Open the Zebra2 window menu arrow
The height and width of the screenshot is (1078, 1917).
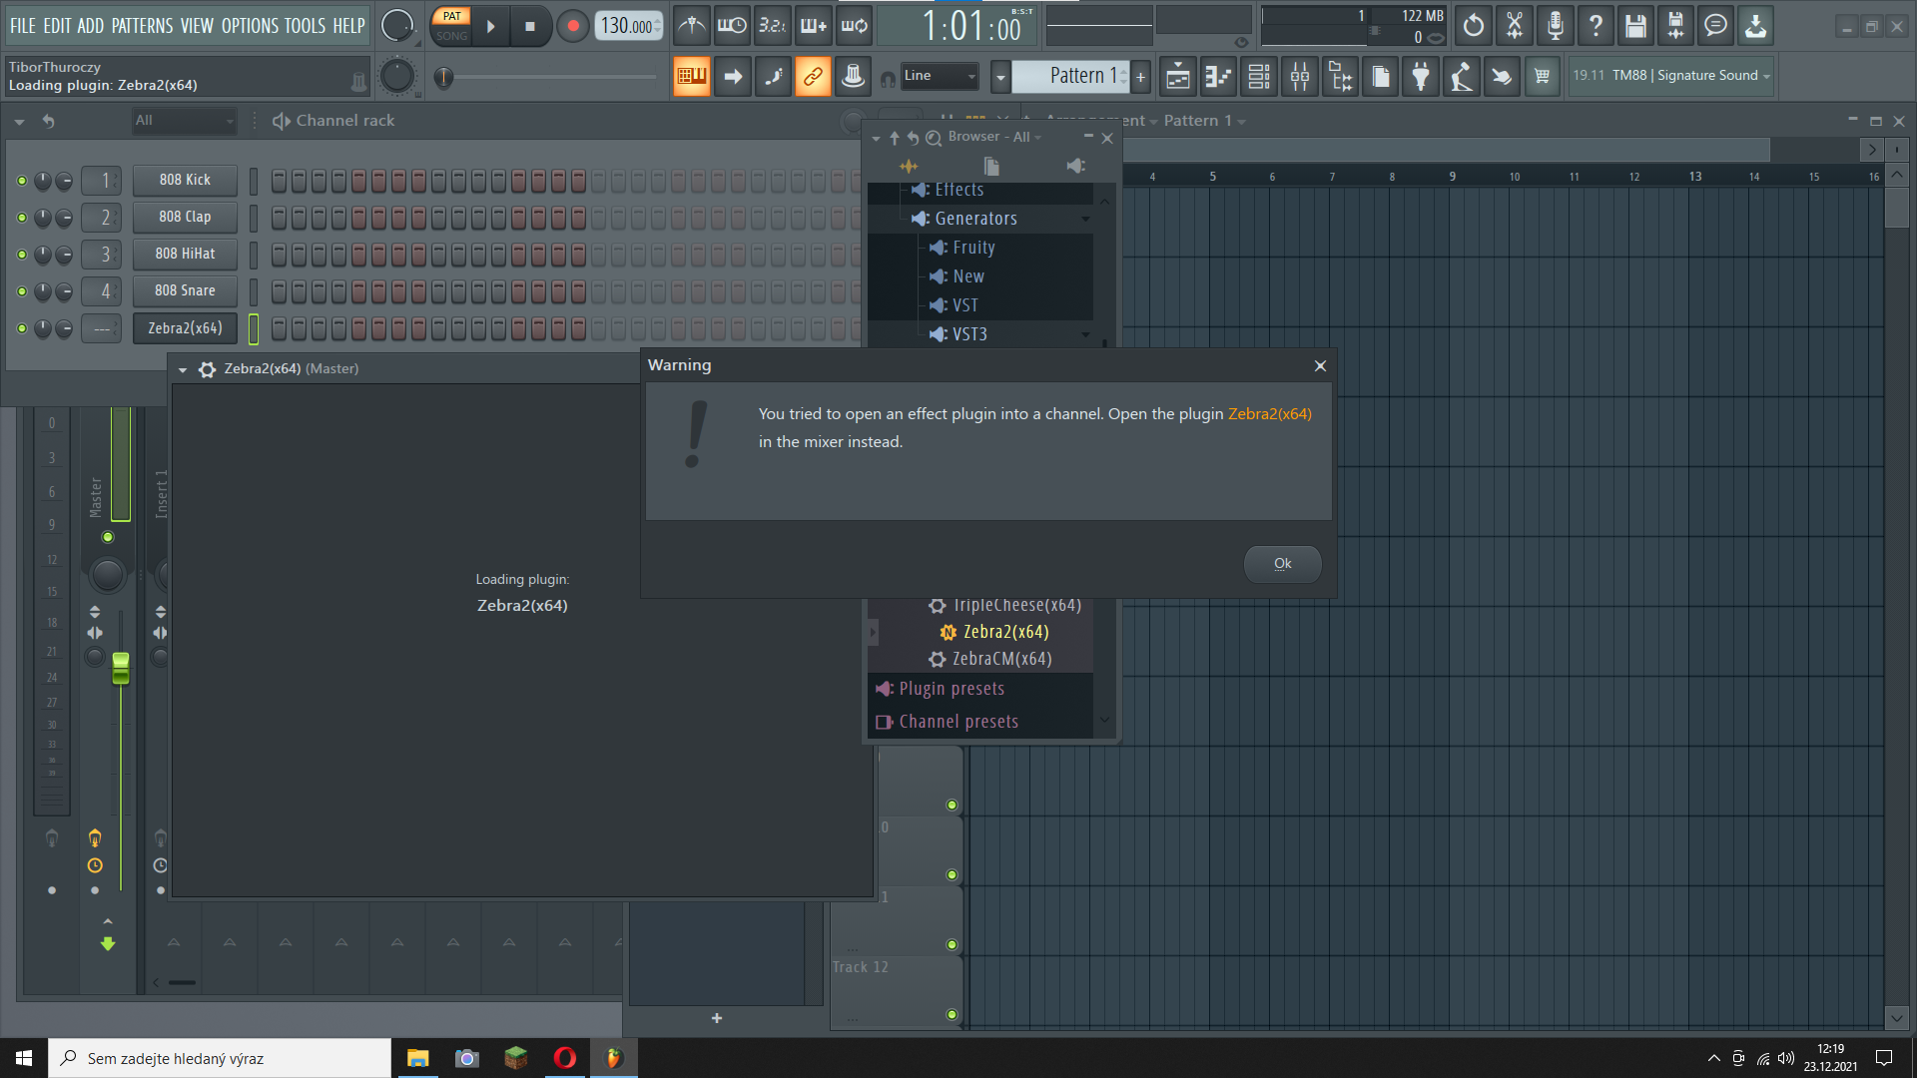pos(183,369)
